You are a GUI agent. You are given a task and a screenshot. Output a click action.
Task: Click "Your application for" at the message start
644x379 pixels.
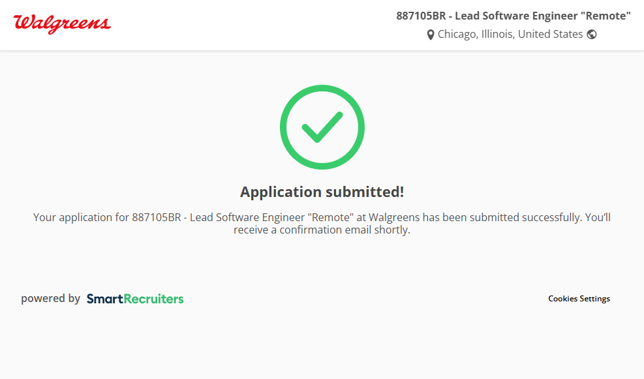click(x=81, y=217)
